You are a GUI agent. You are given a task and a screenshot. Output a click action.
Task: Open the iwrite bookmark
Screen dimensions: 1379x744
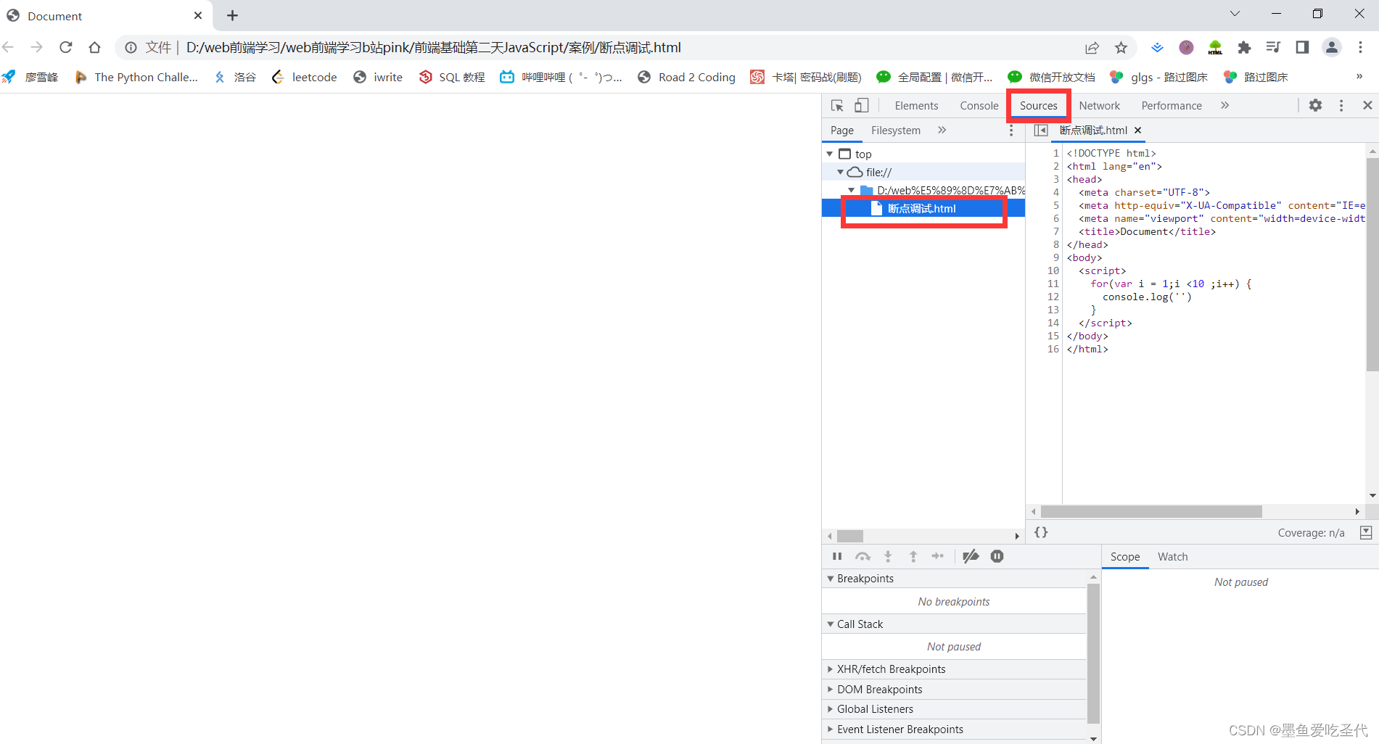(378, 77)
